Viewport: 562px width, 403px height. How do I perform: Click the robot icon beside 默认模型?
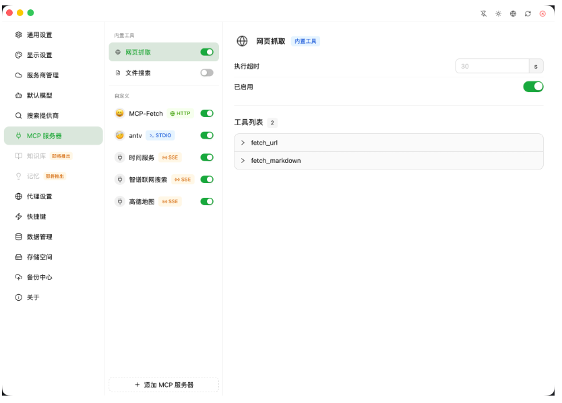[x=19, y=96]
